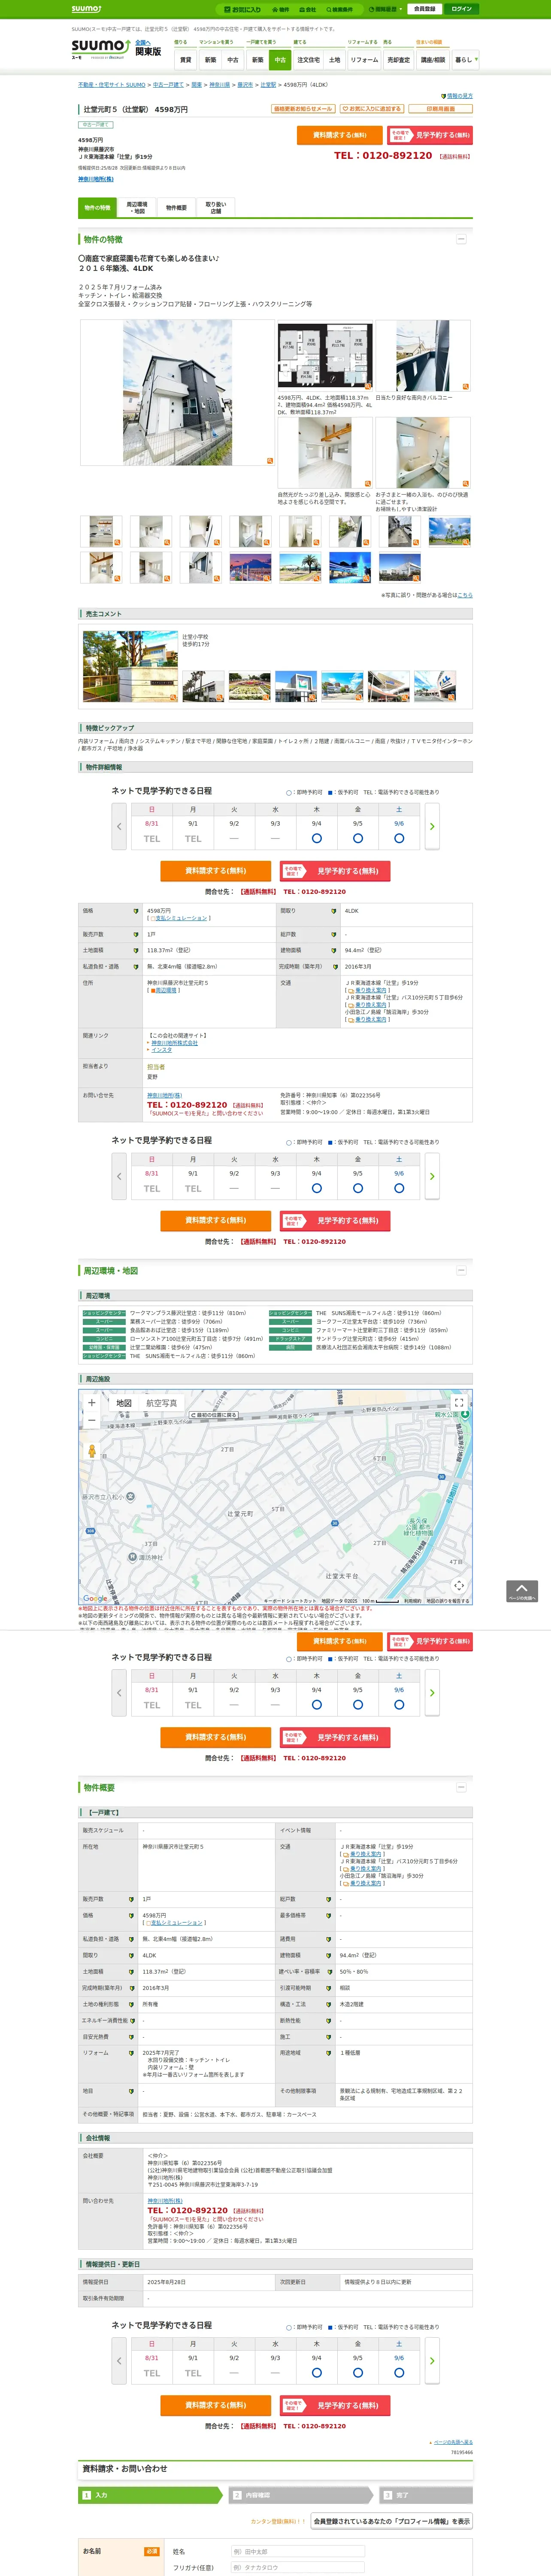Screen dimensions: 551x2576
Task: Click the Google logo on the map
Action: 95,1598
